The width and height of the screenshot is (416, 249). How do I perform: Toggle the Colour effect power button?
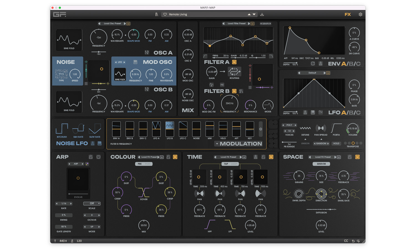click(x=175, y=157)
